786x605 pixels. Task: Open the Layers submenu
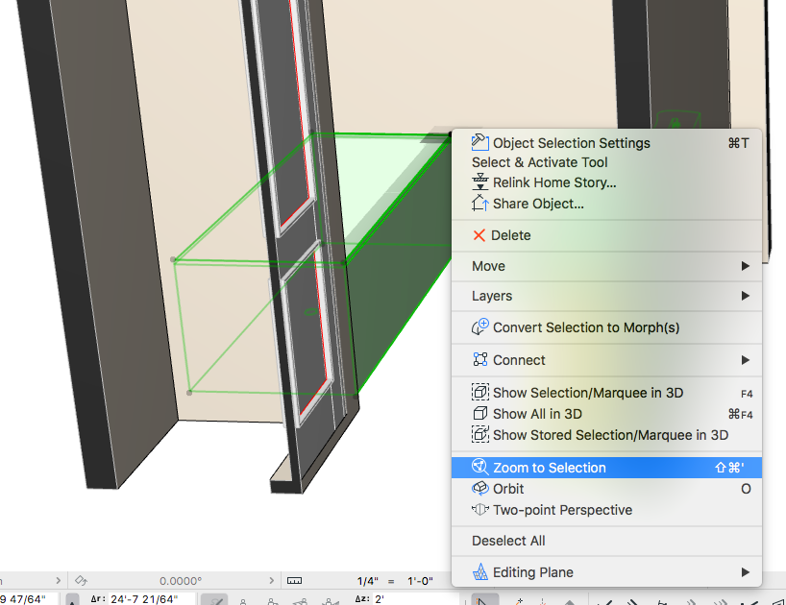(x=606, y=296)
